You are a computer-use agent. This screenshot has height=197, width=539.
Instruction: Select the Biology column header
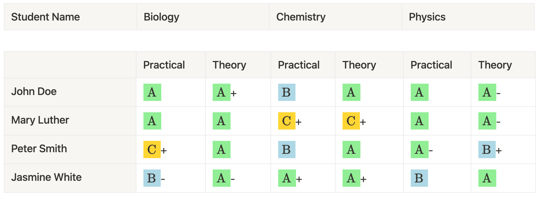[203, 17]
